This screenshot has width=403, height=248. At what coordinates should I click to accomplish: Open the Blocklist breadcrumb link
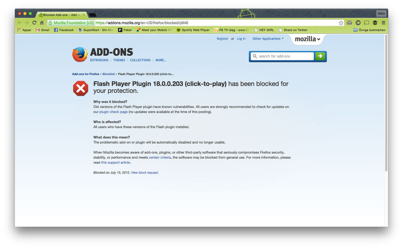click(109, 74)
